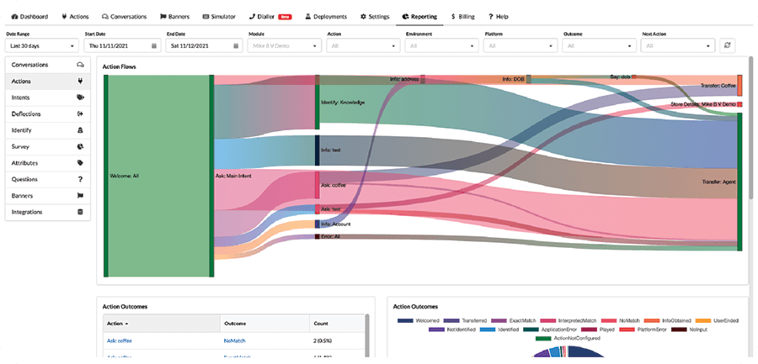Toggle ActionNotConfigured legend swatch
This screenshot has height=364, width=758.
[x=544, y=339]
